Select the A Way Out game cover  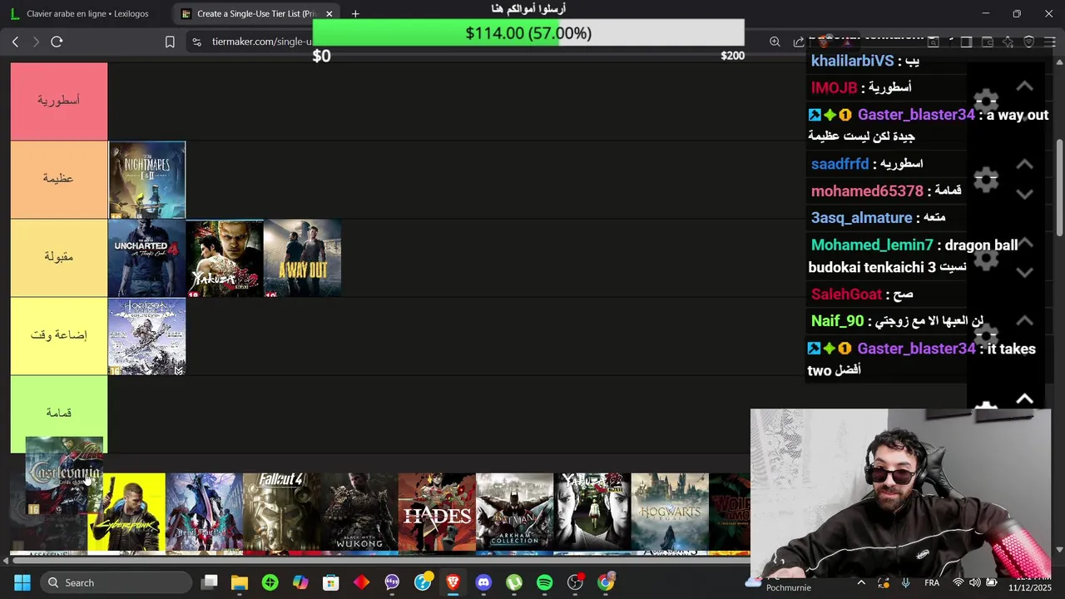(302, 258)
